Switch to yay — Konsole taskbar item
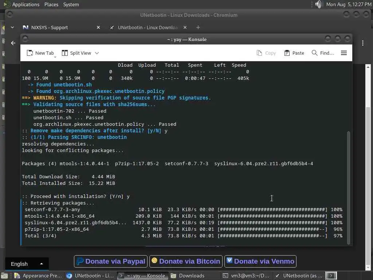The image size is (373, 280). [x=142, y=276]
